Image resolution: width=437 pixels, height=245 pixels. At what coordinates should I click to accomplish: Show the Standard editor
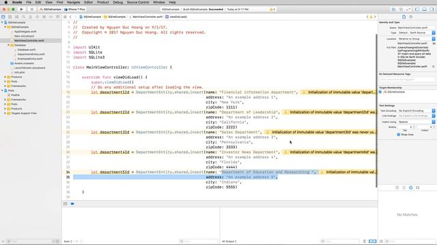click(393, 9)
